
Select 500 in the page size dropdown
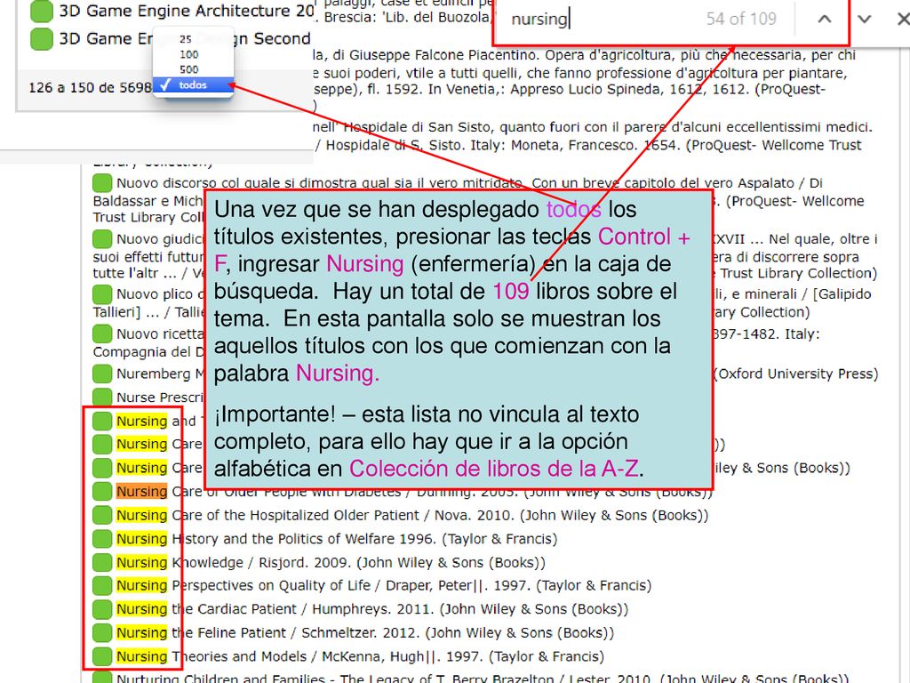coord(189,69)
